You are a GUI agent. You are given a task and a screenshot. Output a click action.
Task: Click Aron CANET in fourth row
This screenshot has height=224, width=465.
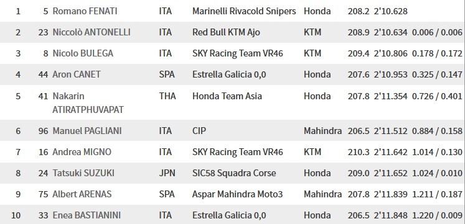[77, 74]
